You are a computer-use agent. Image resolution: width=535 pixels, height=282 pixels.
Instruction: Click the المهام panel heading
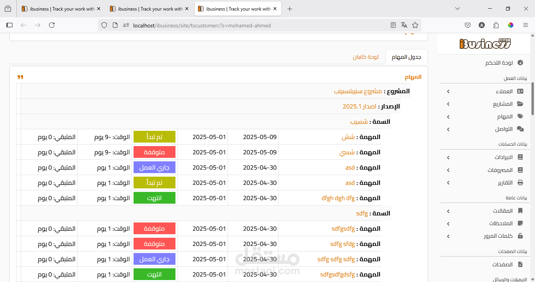pos(413,77)
